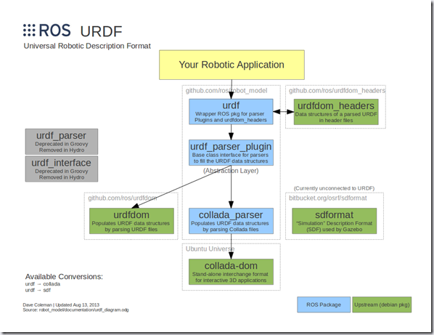Click the 'urdf → sdf' conversion line
The image size is (434, 335).
(38, 290)
